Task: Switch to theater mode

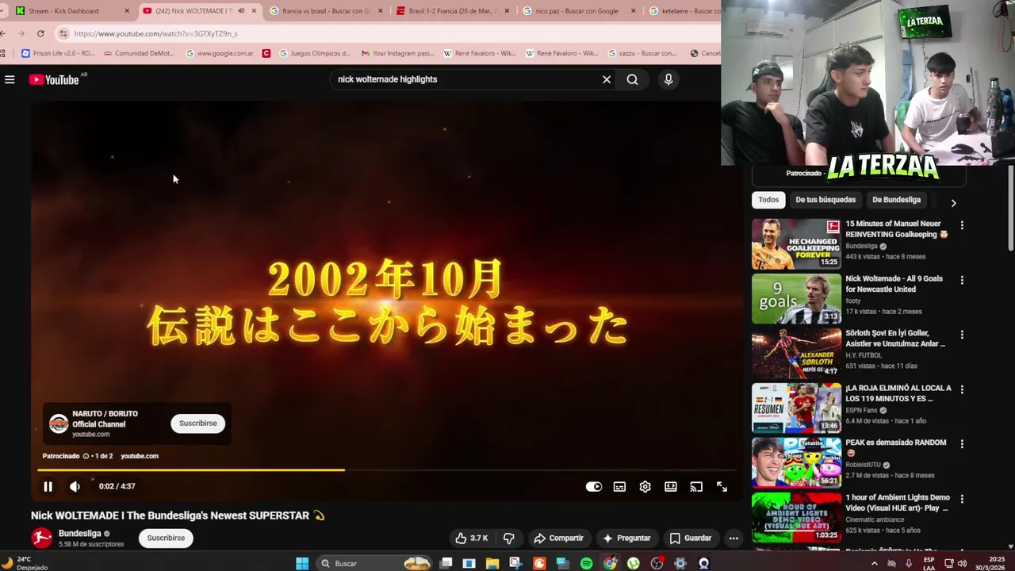Action: click(671, 487)
